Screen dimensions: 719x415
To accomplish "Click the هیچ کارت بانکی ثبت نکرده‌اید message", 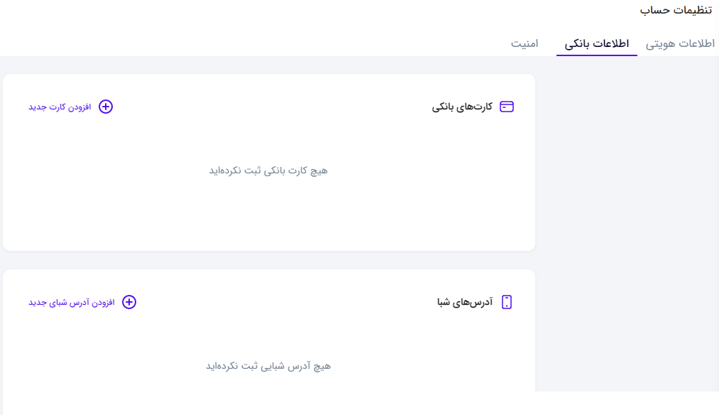I will 268,171.
